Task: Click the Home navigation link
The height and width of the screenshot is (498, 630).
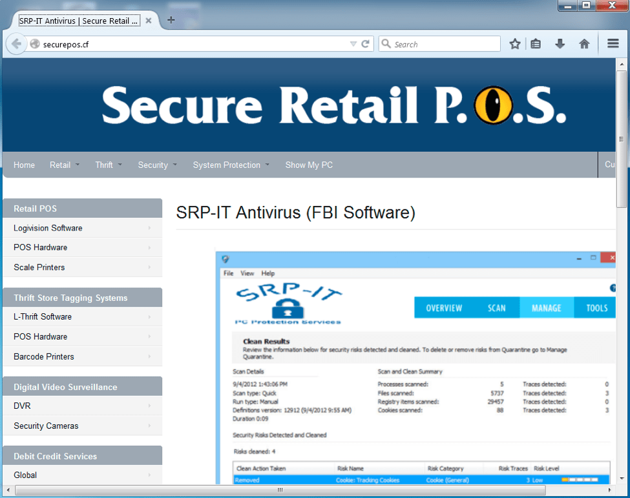Action: [x=24, y=165]
